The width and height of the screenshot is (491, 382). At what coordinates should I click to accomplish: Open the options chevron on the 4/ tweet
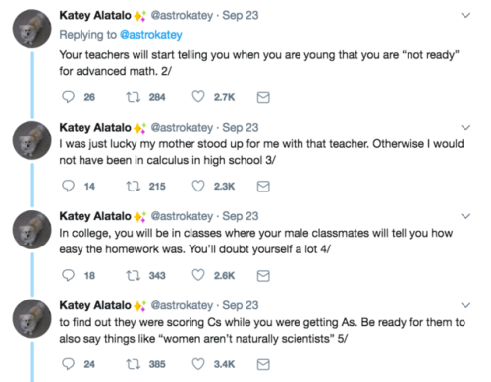pyautogui.click(x=465, y=216)
